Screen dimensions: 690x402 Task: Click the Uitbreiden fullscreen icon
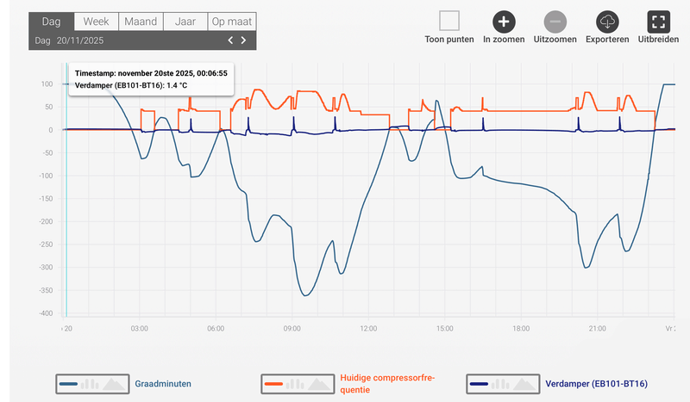point(658,22)
